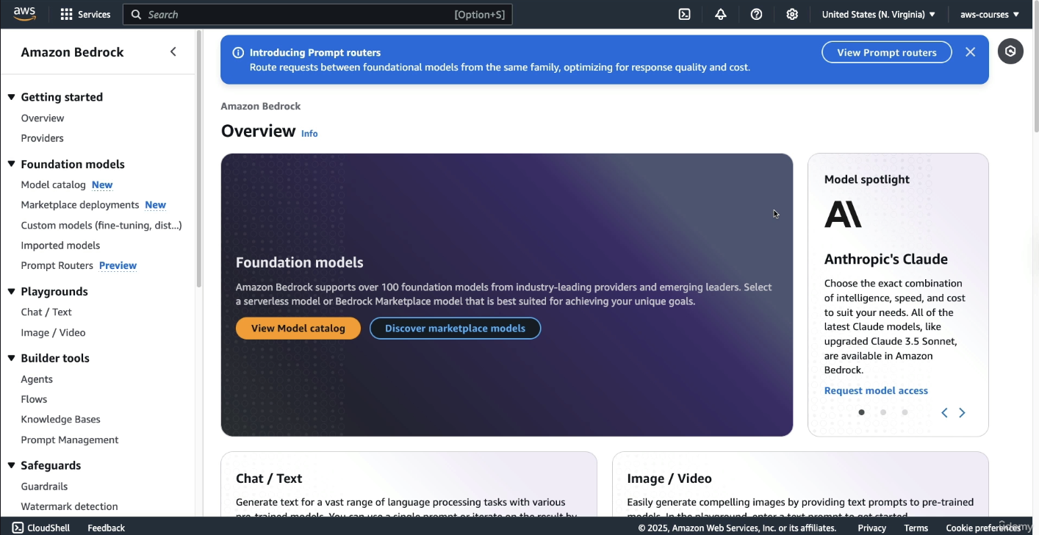This screenshot has width=1039, height=535.
Task: Show next model spotlight card
Action: pyautogui.click(x=962, y=412)
